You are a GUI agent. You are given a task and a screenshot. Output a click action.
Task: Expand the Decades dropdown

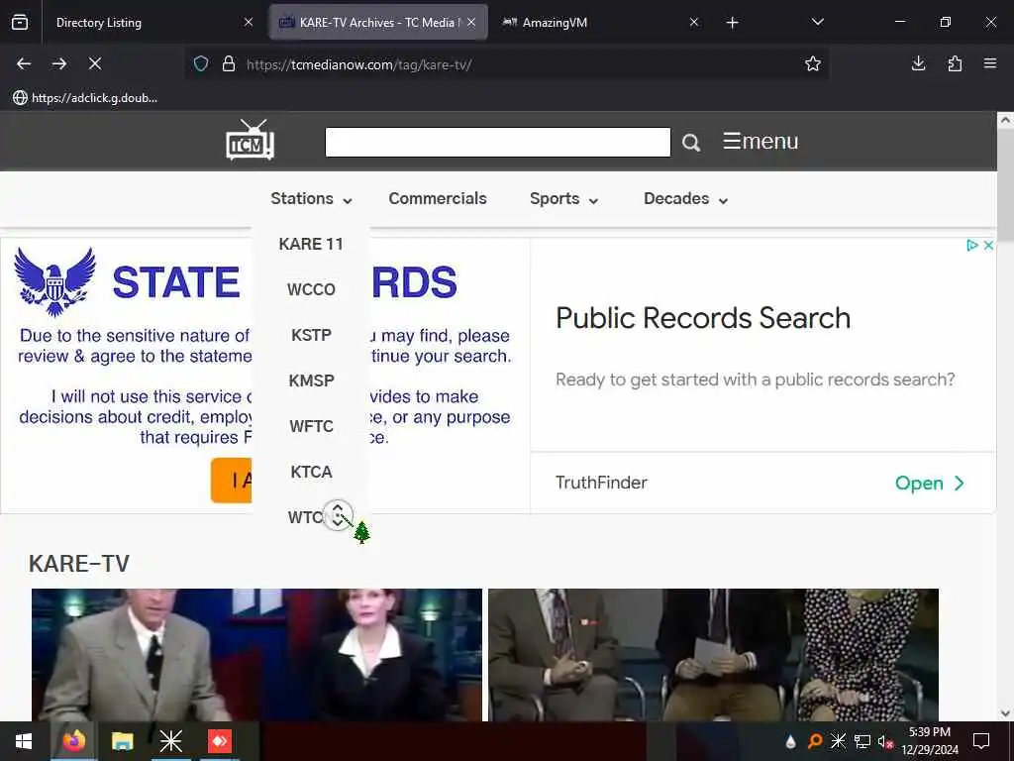686,198
